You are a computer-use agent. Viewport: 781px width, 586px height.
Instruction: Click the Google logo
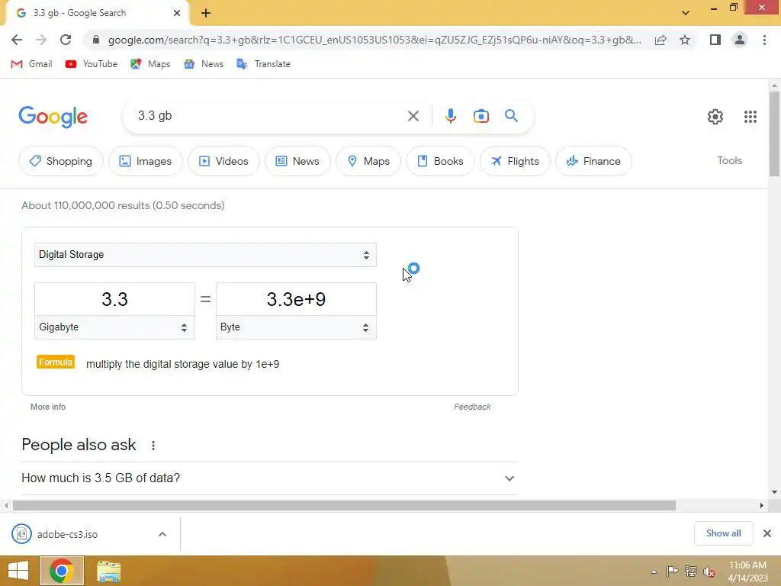point(53,117)
